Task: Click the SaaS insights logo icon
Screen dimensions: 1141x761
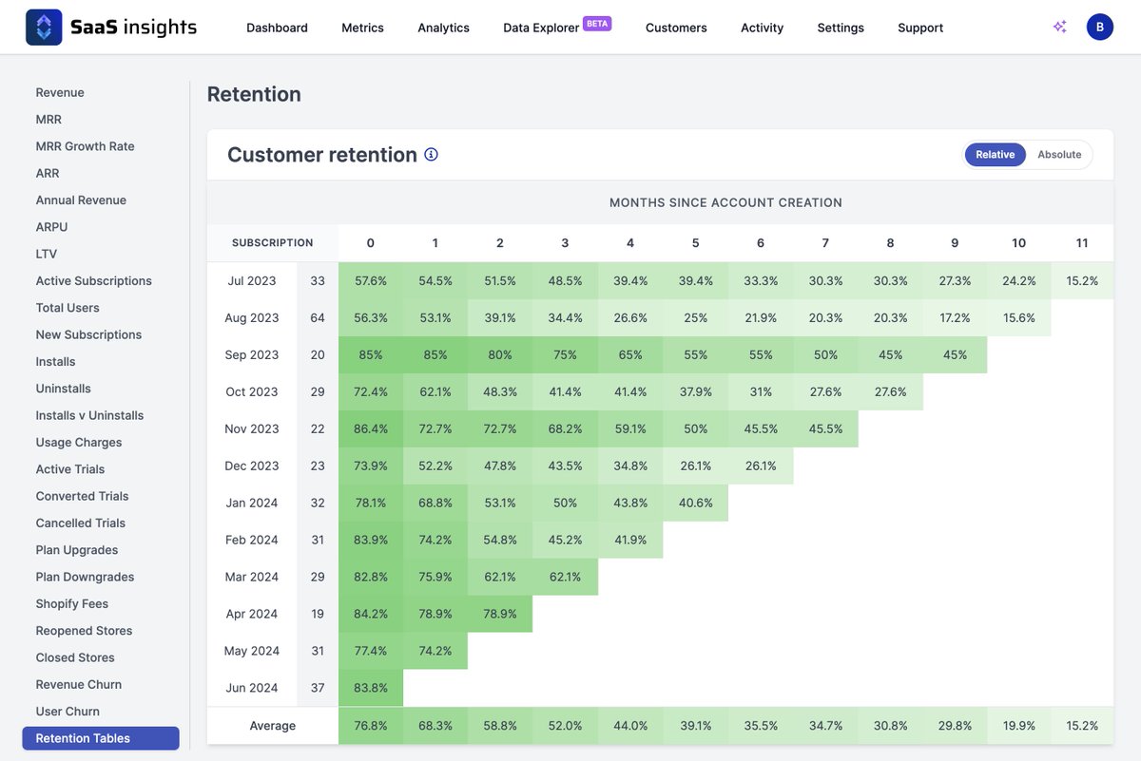Action: coord(42,26)
